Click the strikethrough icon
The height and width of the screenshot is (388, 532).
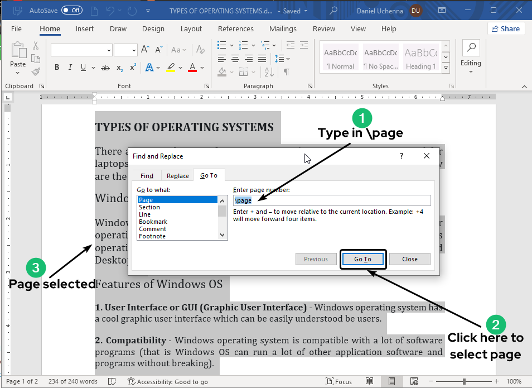pos(105,68)
